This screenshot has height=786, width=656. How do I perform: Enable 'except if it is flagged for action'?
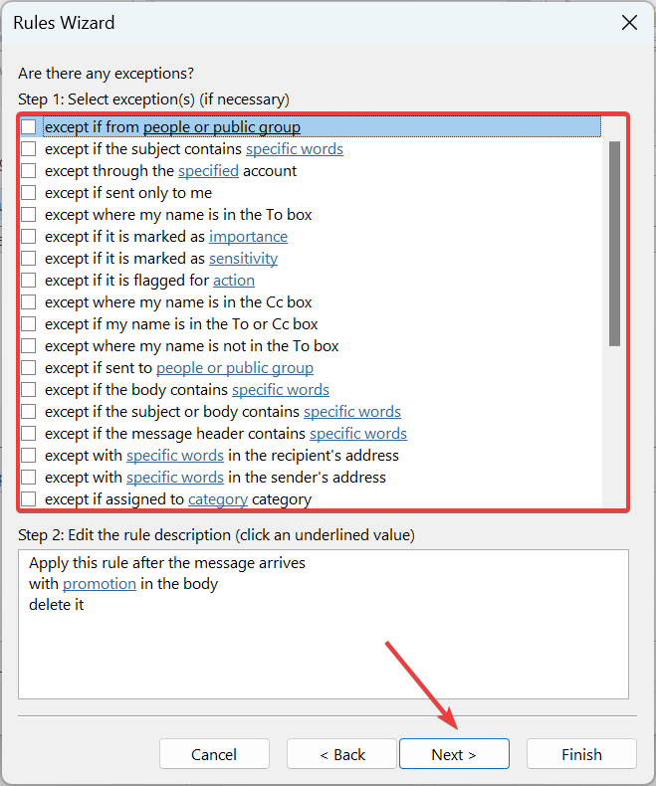[x=29, y=281]
